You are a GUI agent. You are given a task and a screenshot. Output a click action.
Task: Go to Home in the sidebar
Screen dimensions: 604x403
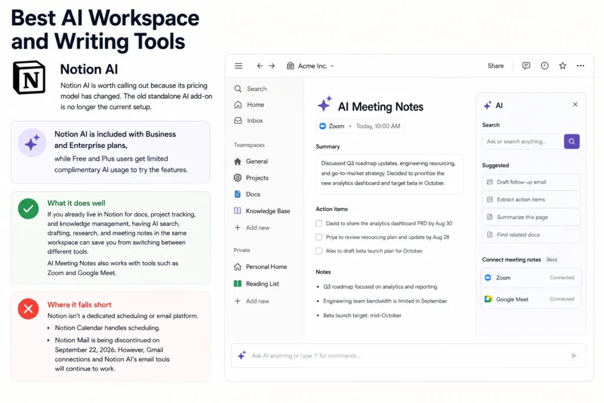tap(250, 105)
